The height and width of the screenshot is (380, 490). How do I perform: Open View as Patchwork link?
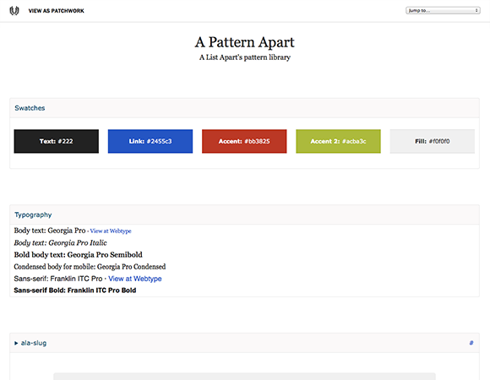coord(57,11)
